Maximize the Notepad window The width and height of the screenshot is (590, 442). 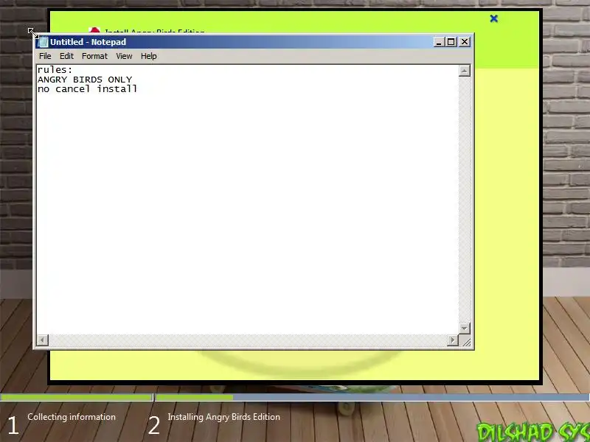pyautogui.click(x=451, y=42)
